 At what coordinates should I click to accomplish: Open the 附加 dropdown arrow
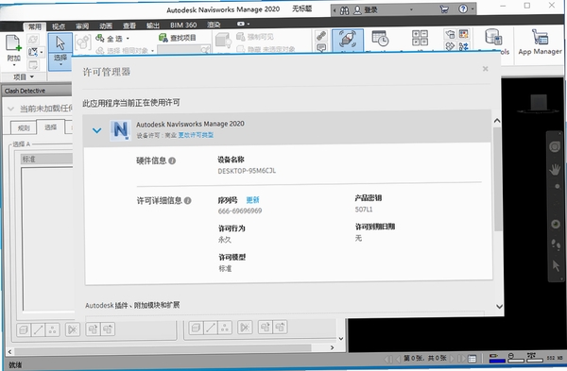(14, 65)
